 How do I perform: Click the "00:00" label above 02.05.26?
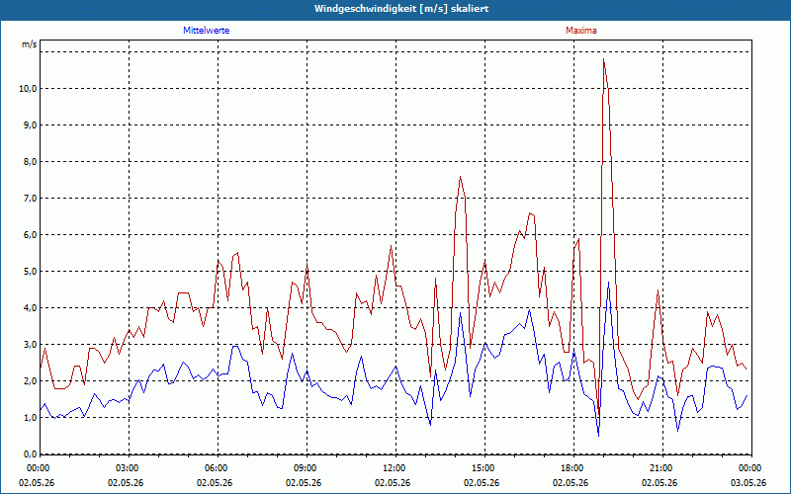37,468
